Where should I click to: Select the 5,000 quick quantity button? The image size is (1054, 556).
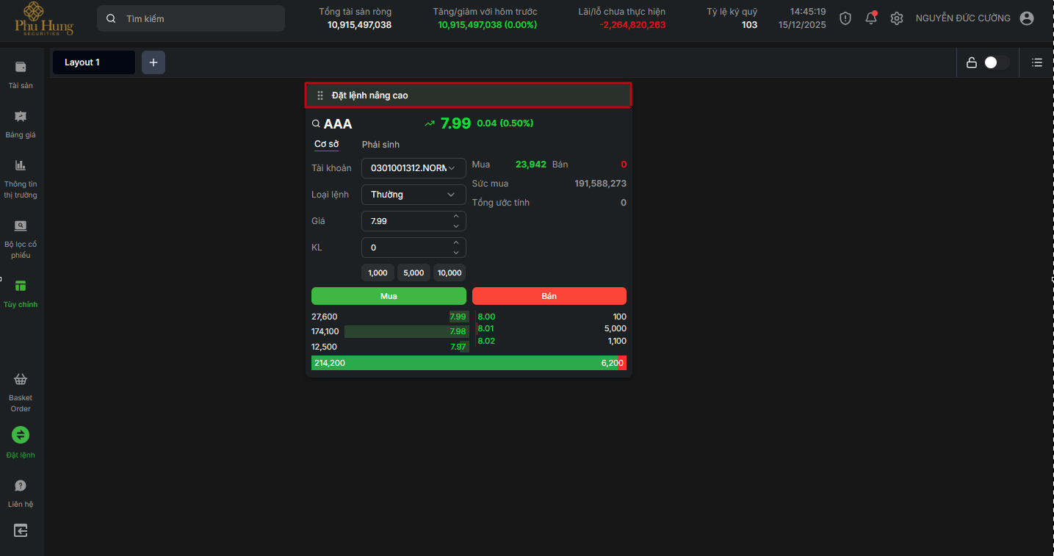414,272
